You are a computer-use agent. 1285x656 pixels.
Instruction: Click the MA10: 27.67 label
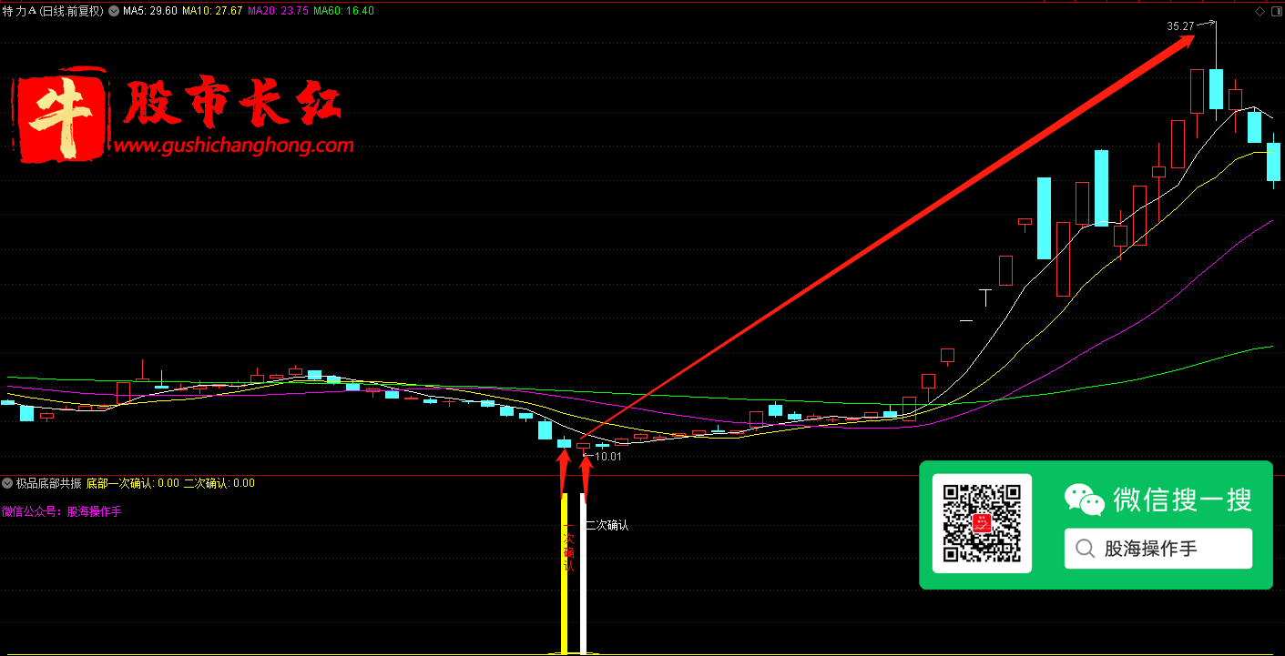click(212, 12)
